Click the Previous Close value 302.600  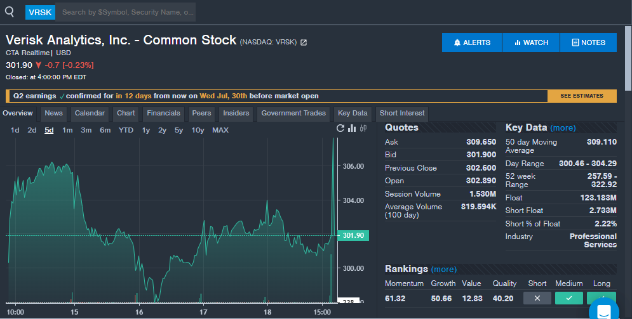click(481, 168)
